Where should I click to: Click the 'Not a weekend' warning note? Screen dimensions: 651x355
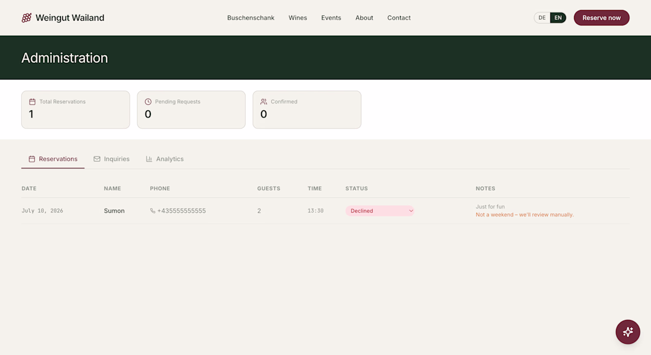525,215
